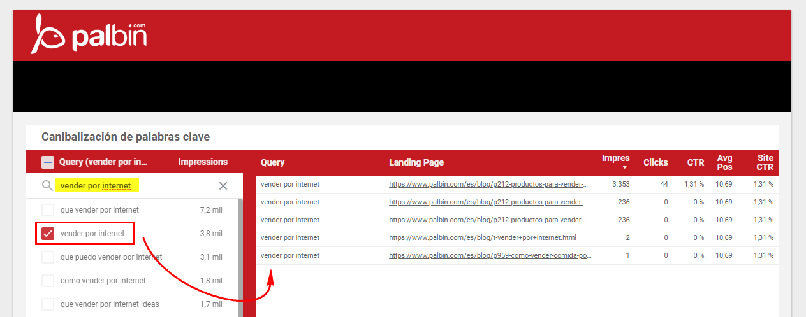Click the '3,8 mil' impressions value
Viewport: 806px width, 317px height.
[x=211, y=234]
